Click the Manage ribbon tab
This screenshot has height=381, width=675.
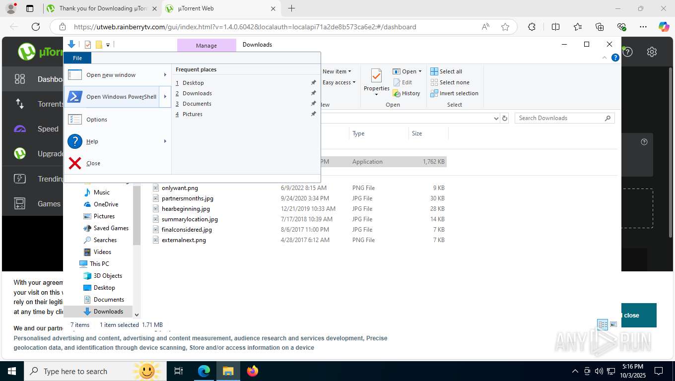tap(206, 45)
